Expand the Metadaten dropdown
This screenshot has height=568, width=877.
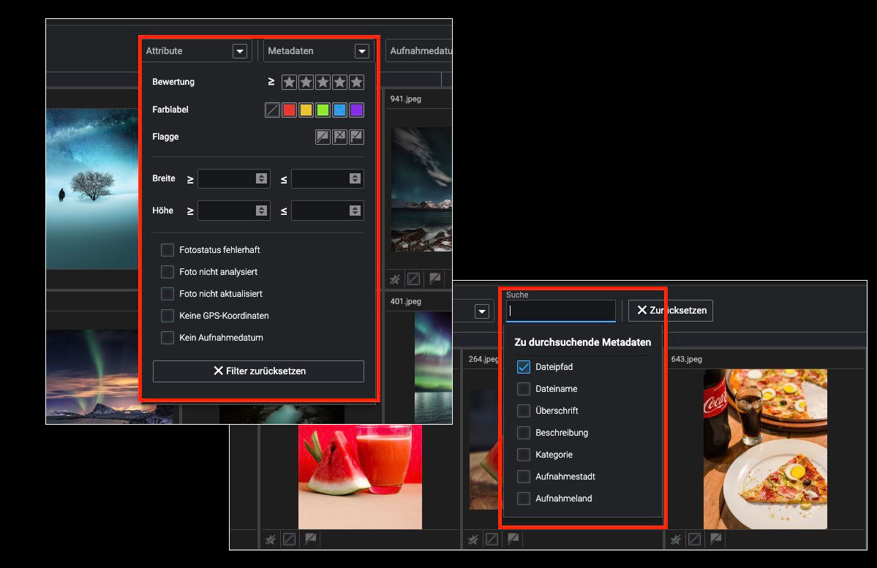click(x=361, y=51)
